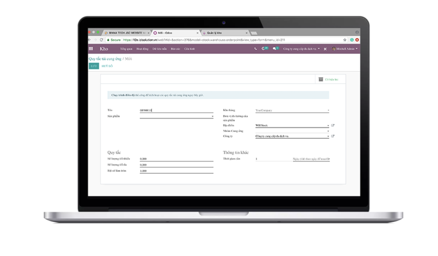Open external link beside Công ty field
This screenshot has height=256, width=438.
click(x=333, y=136)
